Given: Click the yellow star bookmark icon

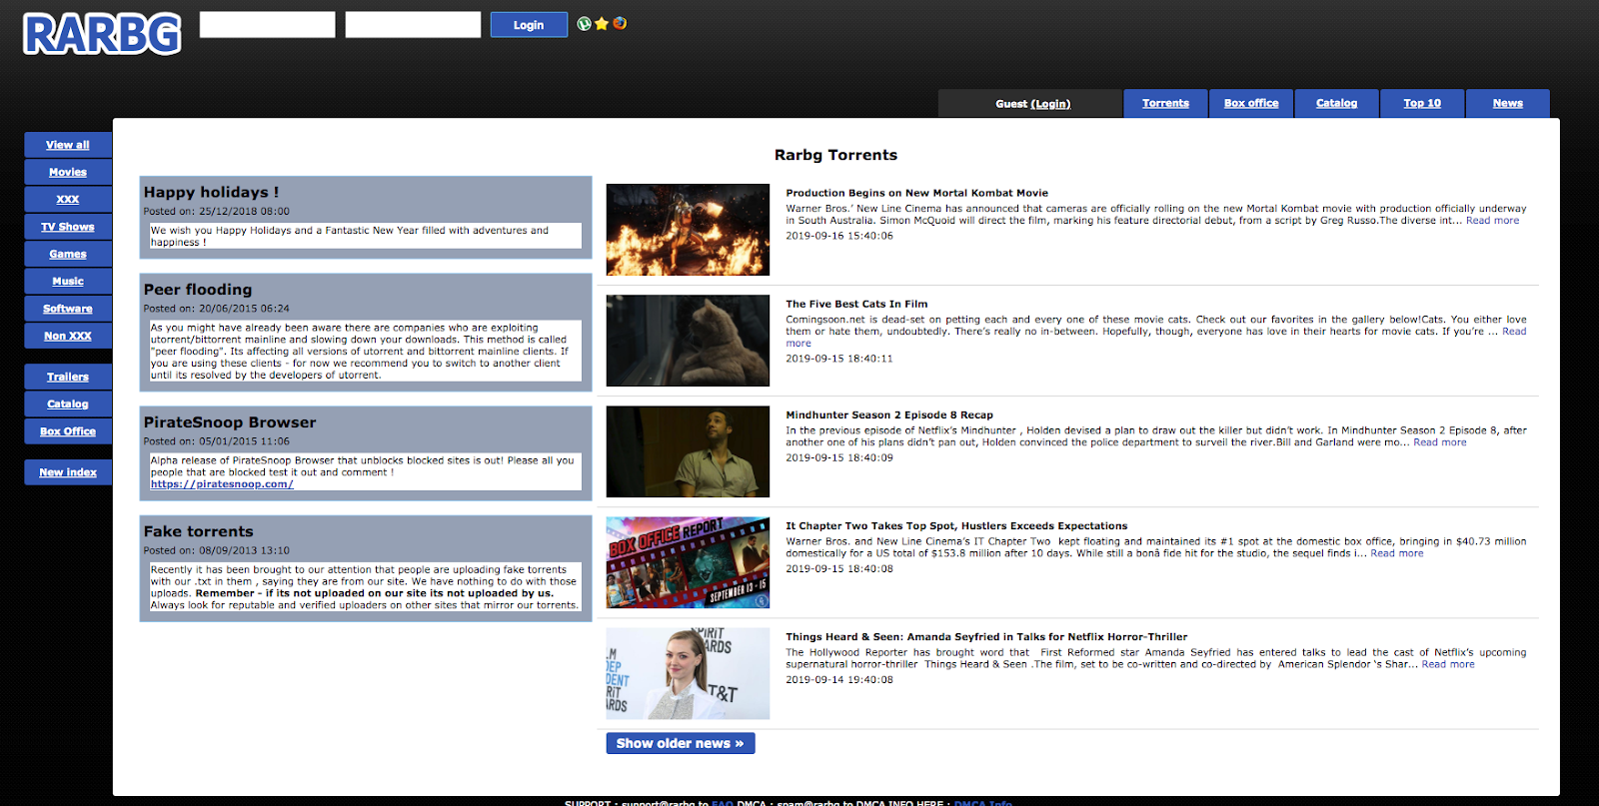Looking at the screenshot, I should point(602,24).
